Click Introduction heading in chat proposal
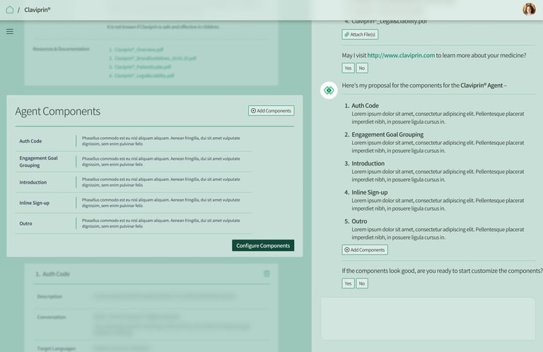 368,163
